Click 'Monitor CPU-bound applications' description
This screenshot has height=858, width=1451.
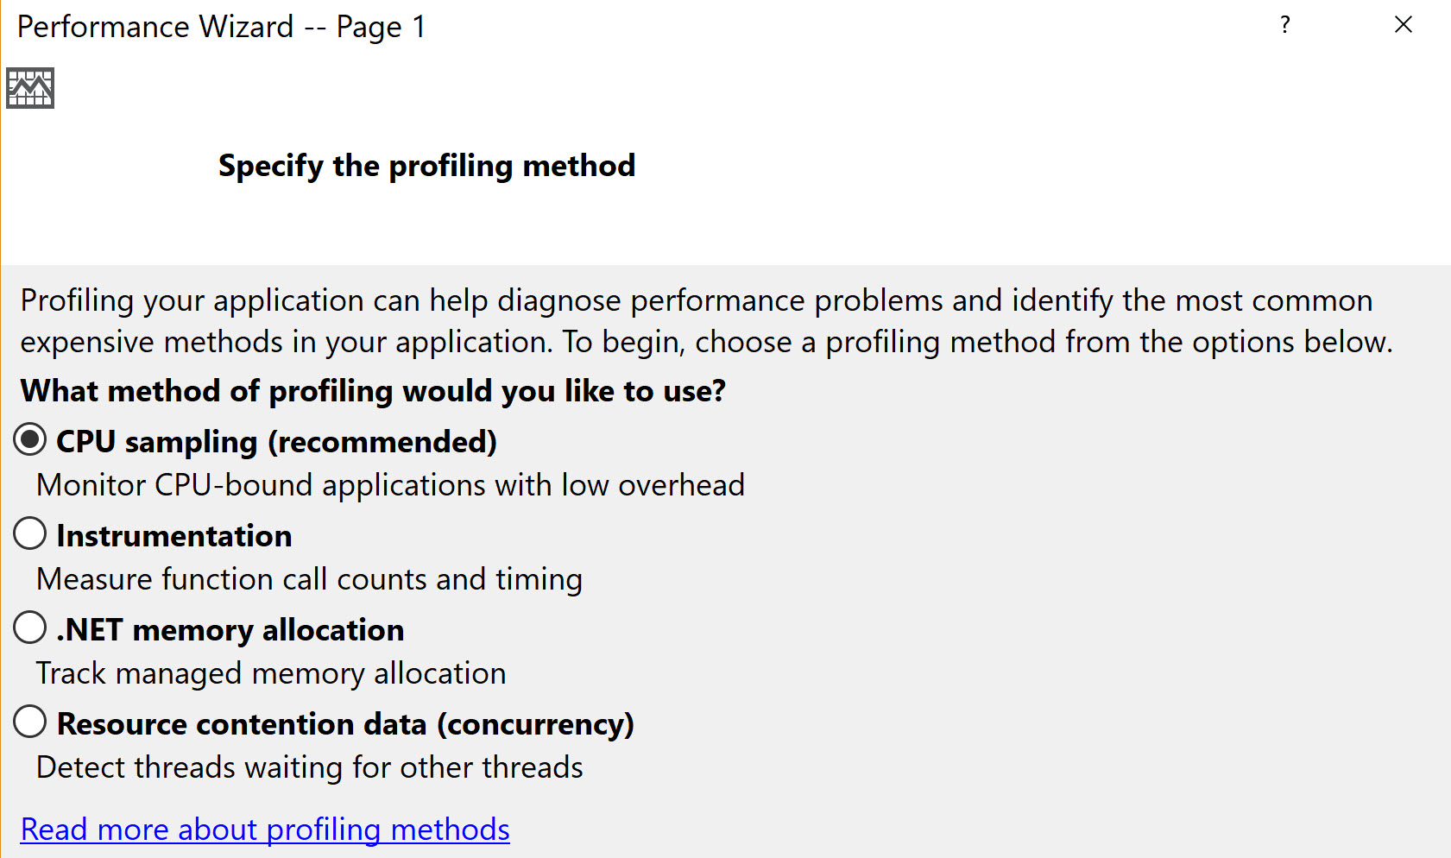390,485
